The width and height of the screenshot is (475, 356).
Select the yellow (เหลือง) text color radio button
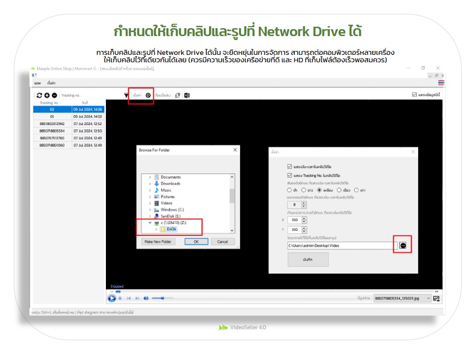(320, 190)
